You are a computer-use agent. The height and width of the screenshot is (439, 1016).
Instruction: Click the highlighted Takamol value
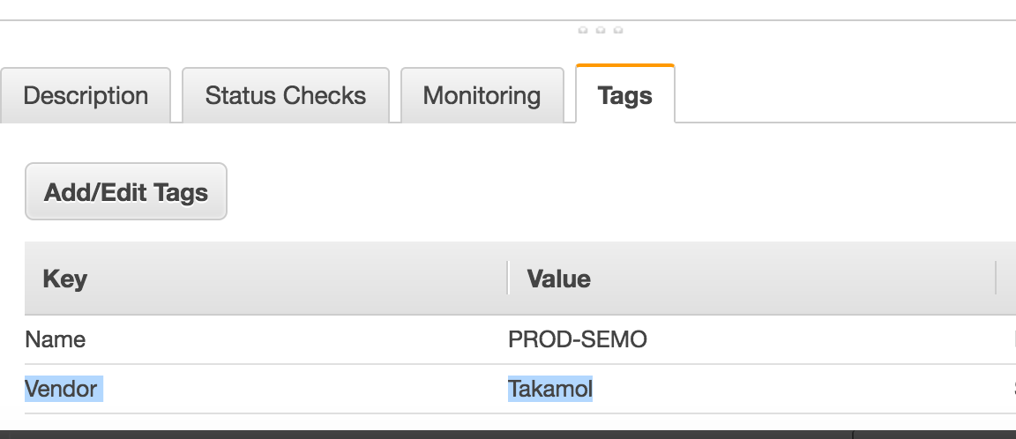point(550,389)
